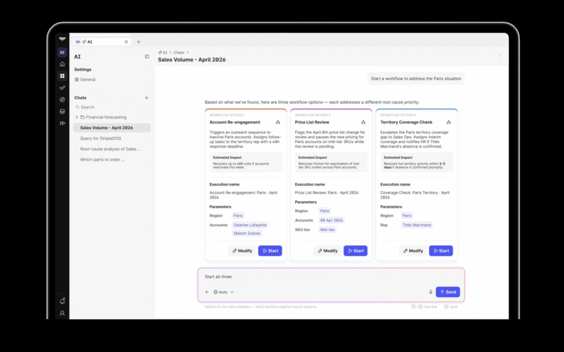Open the compass explore icon in sidebar
The height and width of the screenshot is (352, 564).
62,100
